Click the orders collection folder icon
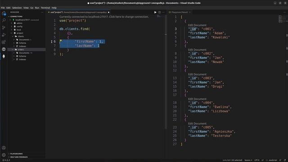This screenshot has width=288, height=162. click(x=16, y=49)
